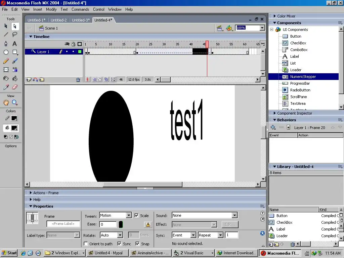Image resolution: width=344 pixels, height=258 pixels.
Task: Toggle lock all layers padlock icon
Action: (73, 44)
